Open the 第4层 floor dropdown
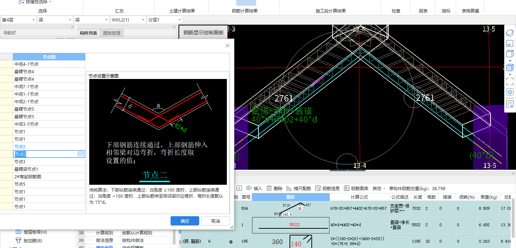The image size is (516, 248). coord(18,20)
